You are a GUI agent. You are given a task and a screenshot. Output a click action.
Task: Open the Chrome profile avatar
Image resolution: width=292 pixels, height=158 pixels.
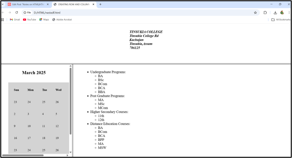tap(282, 13)
